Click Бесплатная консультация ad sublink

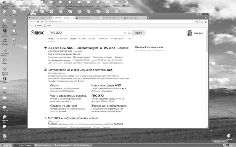click(59, 57)
